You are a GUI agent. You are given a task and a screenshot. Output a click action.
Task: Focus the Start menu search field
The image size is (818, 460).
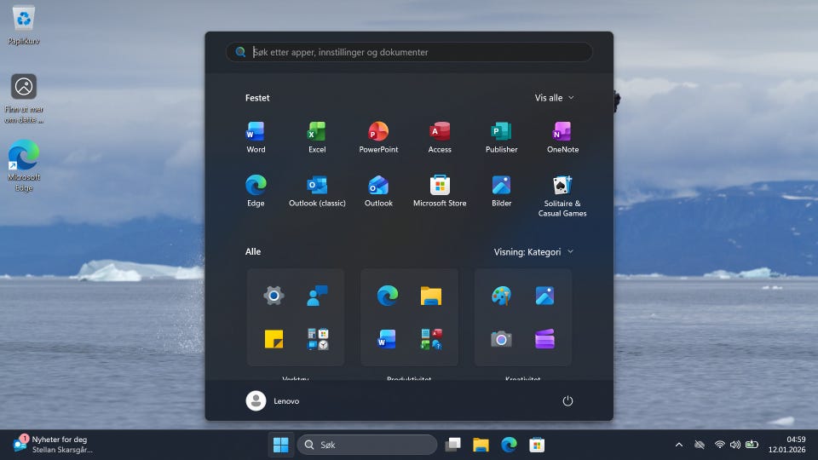(x=409, y=52)
